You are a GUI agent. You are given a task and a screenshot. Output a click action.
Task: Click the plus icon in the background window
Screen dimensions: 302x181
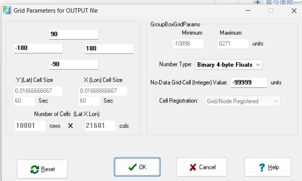(257, 2)
